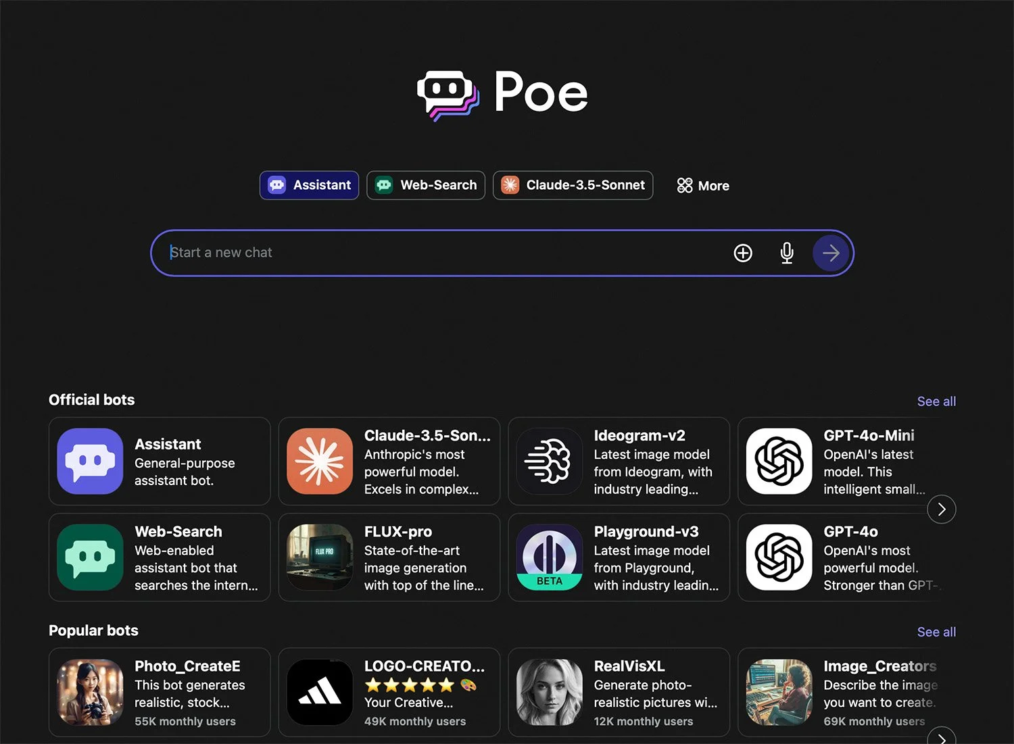The image size is (1014, 744).
Task: Click the GPT-4o-Mini OpenAI logo icon
Action: pos(779,461)
